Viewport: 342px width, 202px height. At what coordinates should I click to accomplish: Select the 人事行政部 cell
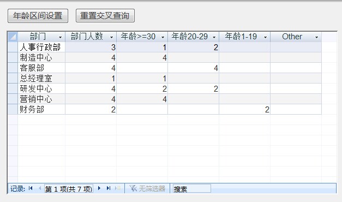click(x=41, y=47)
